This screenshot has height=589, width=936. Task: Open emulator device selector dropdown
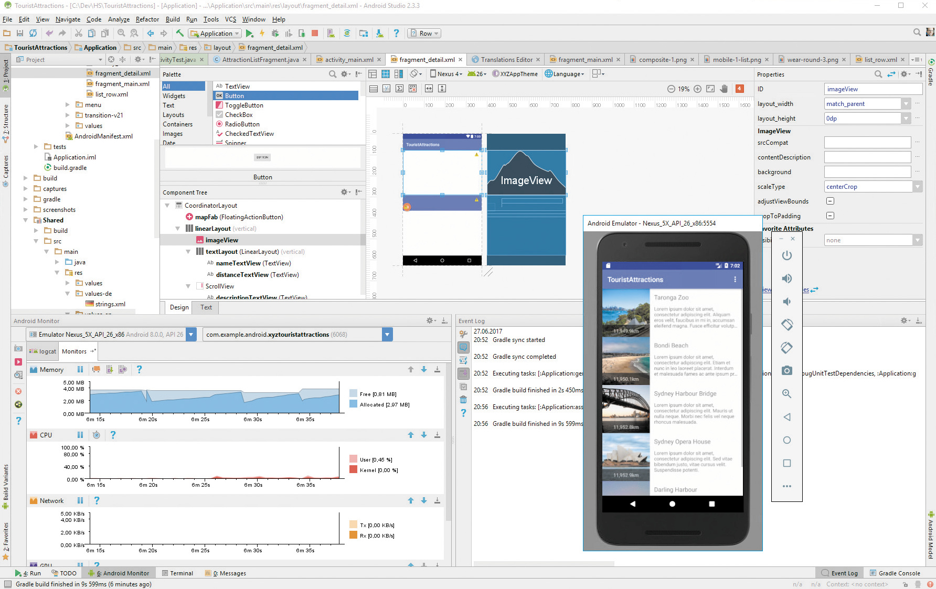[192, 335]
